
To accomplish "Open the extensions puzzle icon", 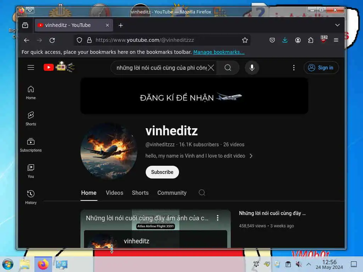I will pos(311,40).
